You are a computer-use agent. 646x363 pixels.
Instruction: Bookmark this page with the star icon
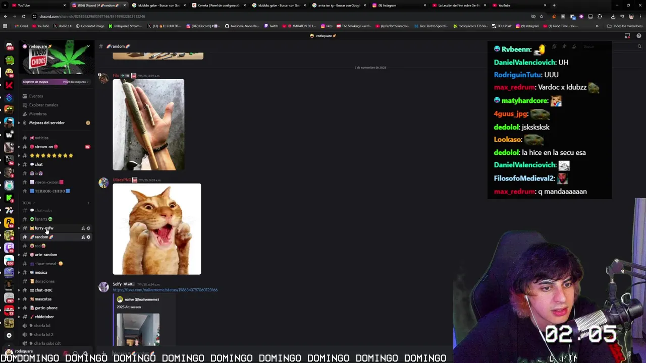tap(542, 16)
